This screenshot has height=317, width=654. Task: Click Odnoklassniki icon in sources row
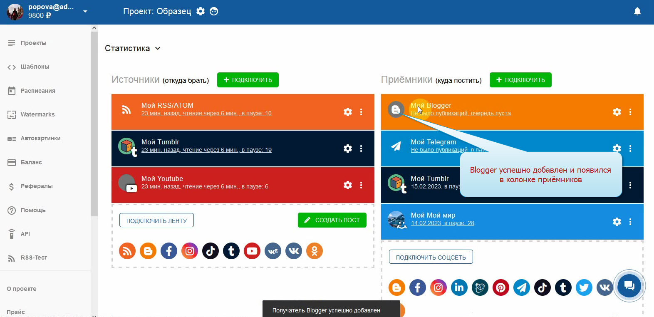(315, 251)
